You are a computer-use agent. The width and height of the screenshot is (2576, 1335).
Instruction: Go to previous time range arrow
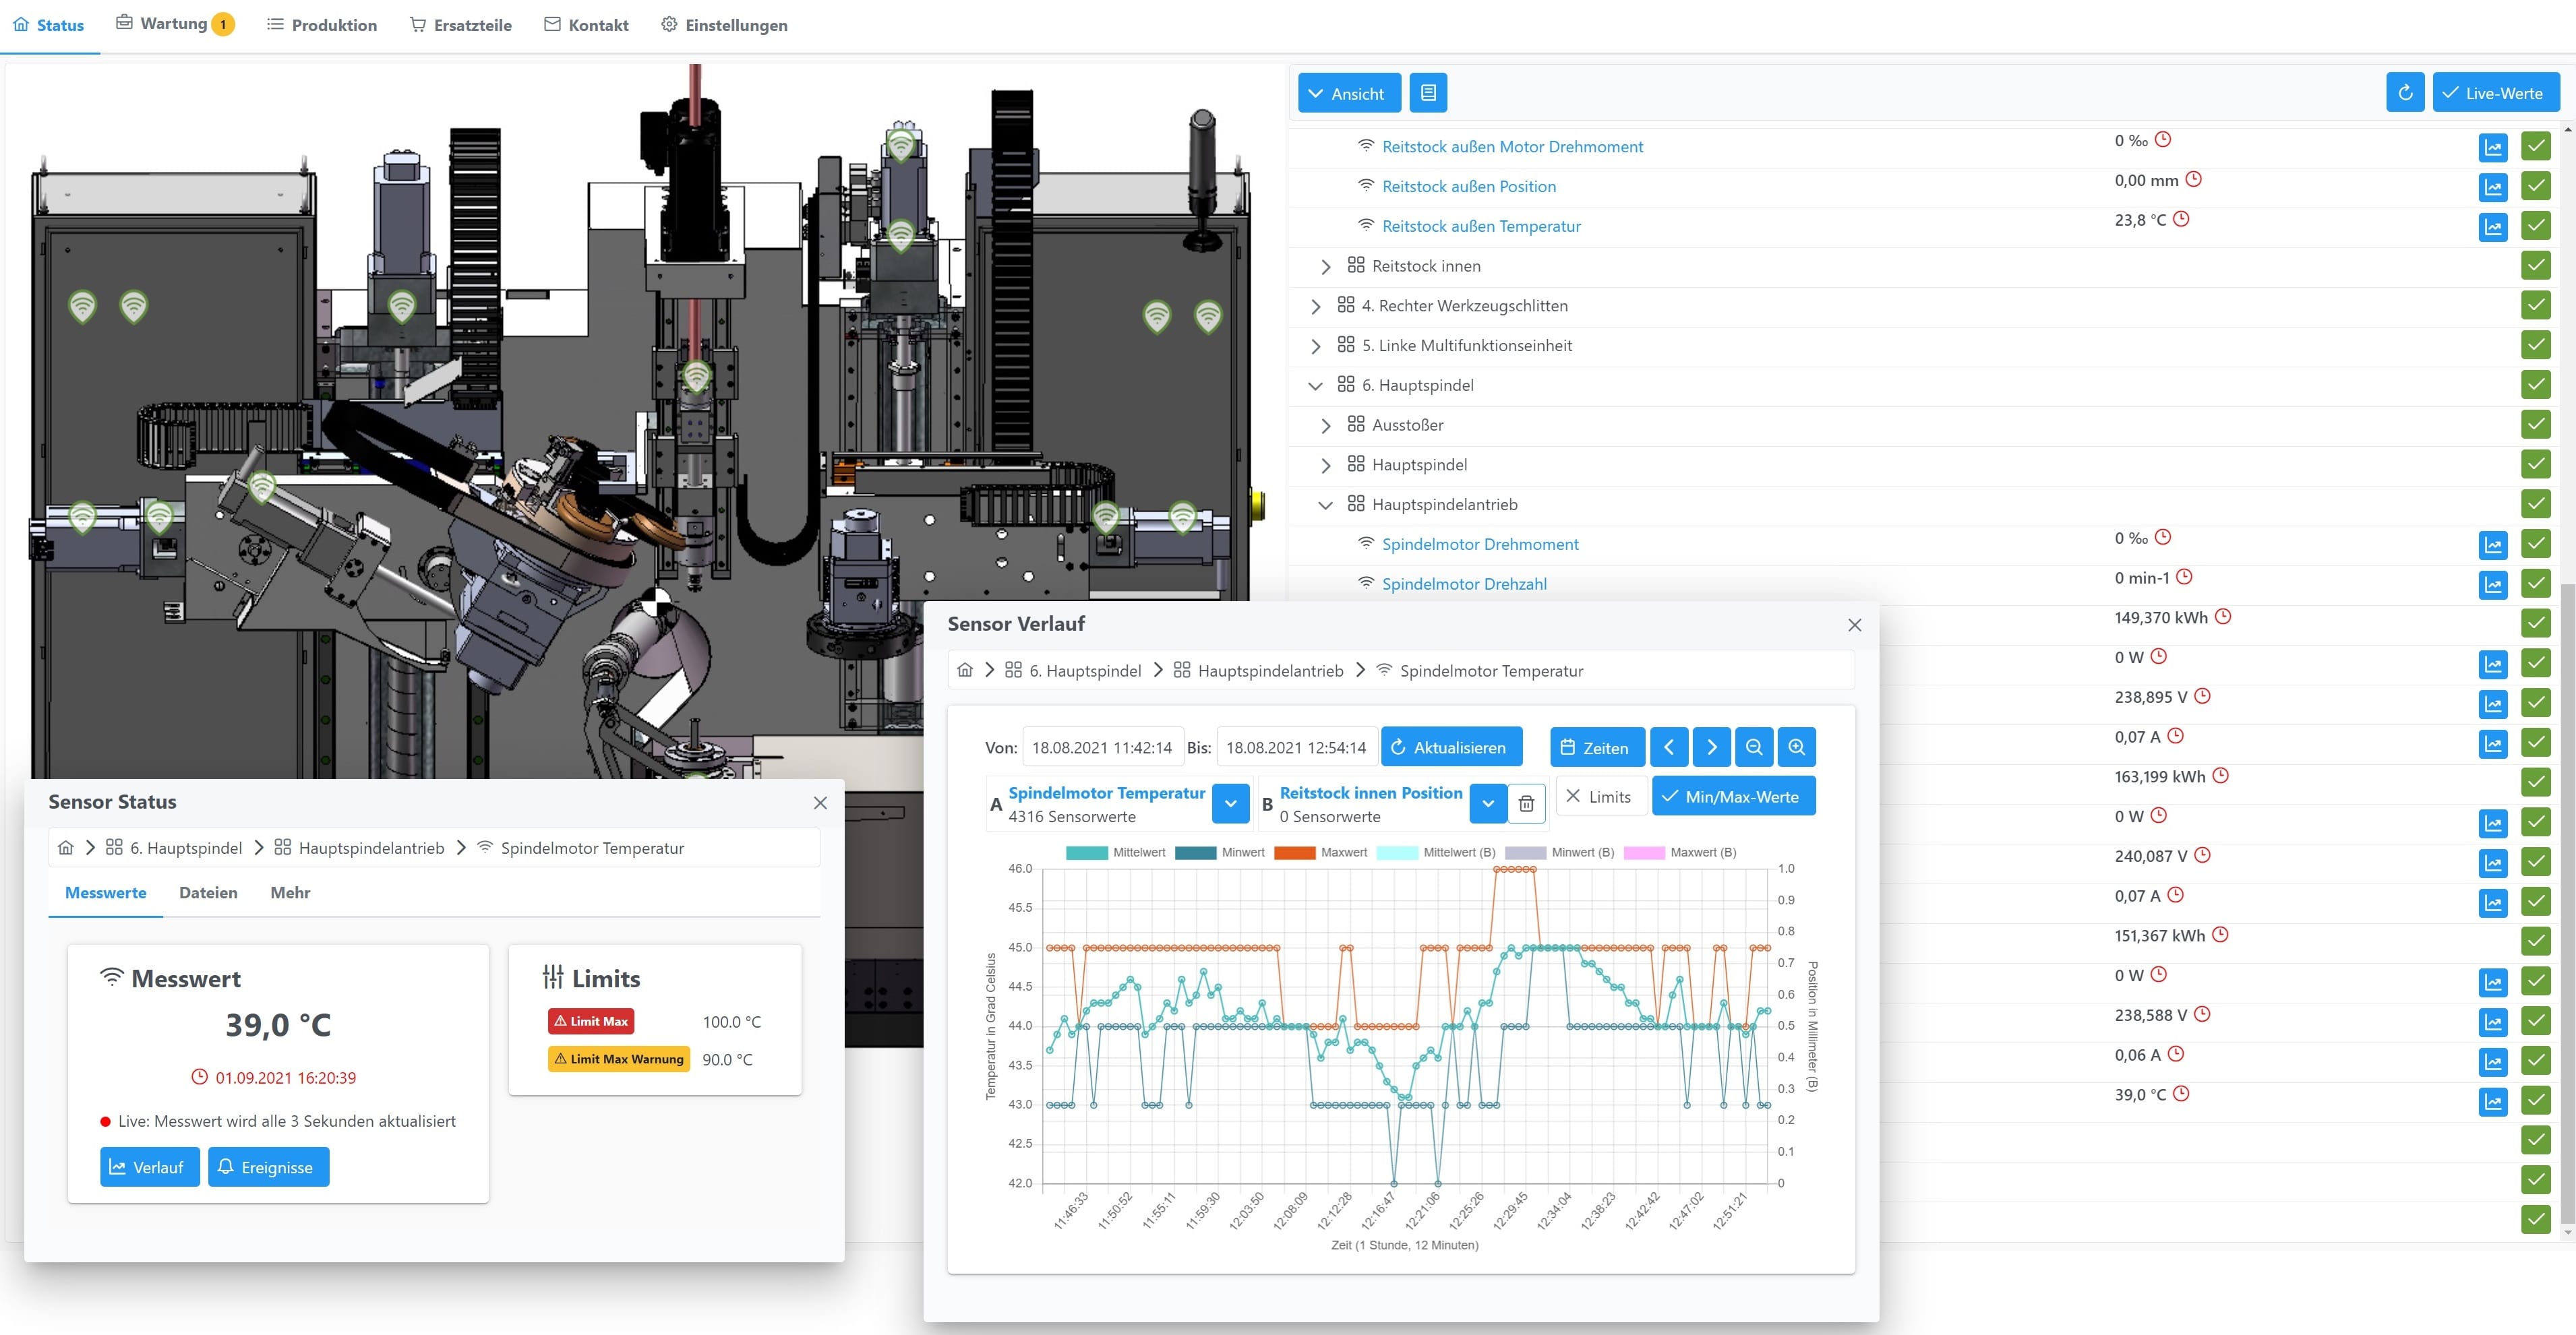point(1669,747)
